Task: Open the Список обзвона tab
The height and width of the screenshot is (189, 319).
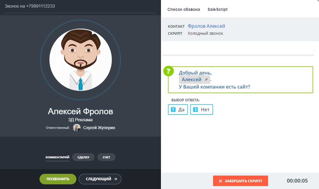Action: [x=183, y=9]
